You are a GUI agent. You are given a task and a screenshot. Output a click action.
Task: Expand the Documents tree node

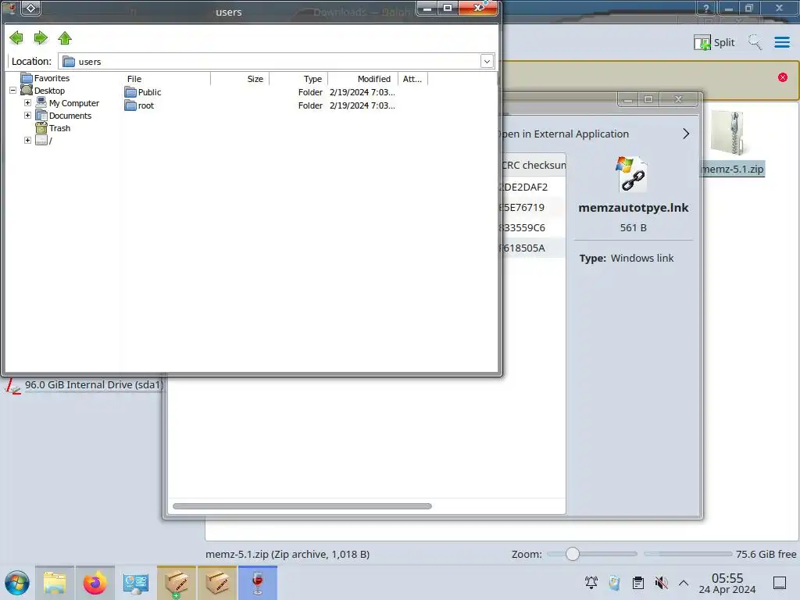coord(27,116)
